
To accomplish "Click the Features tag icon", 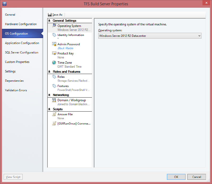I will (54, 86).
